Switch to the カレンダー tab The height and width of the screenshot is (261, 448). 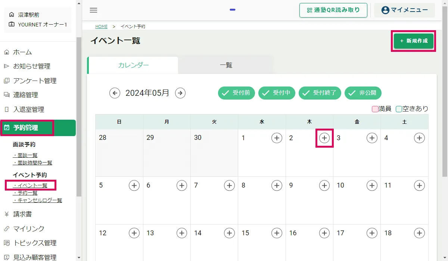[x=133, y=65]
